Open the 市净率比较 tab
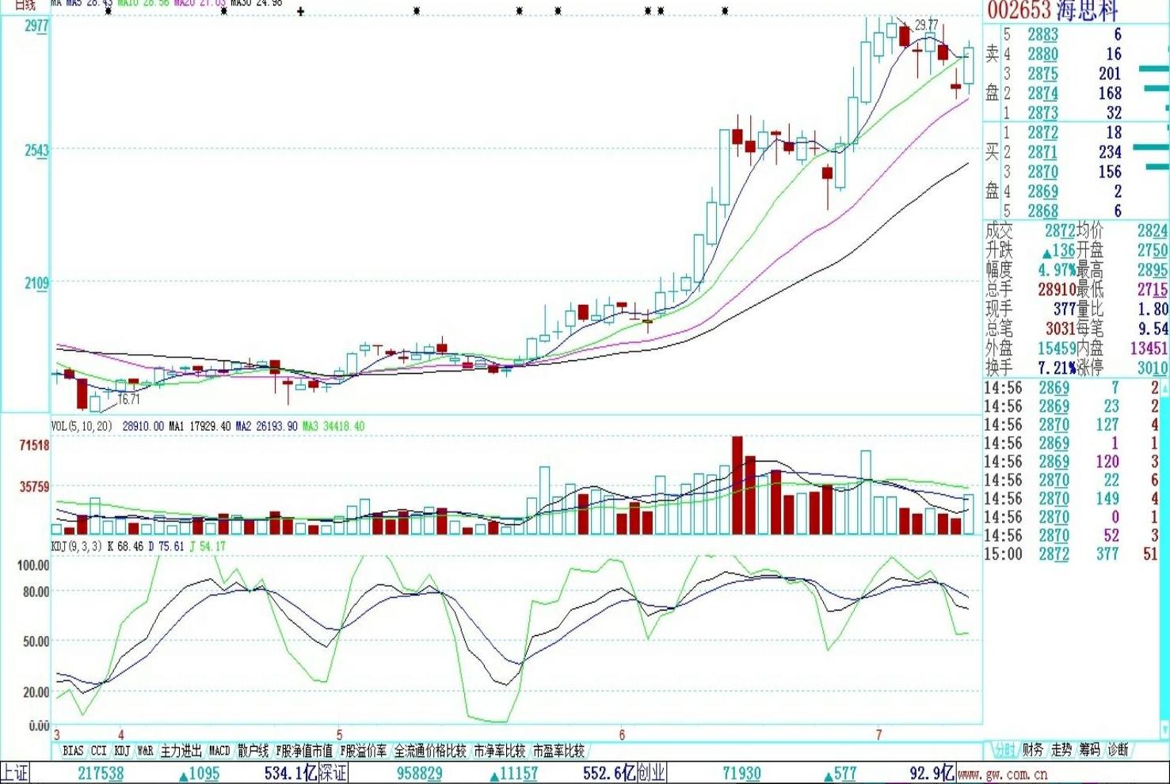 500,751
